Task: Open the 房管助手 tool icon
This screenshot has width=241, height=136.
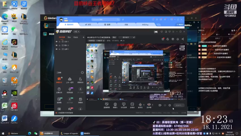Action: [x=80, y=80]
